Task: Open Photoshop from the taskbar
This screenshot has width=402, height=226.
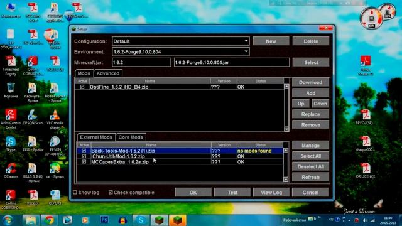Action: (x=104, y=220)
